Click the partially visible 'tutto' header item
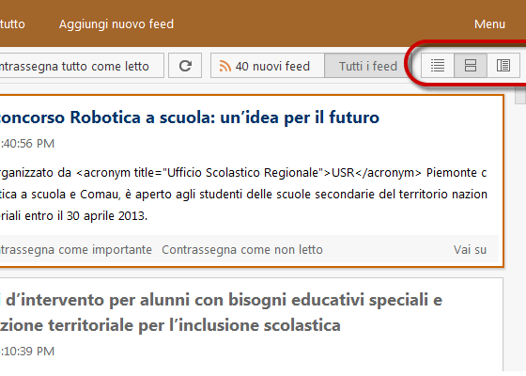This screenshot has height=376, width=526. pos(12,24)
